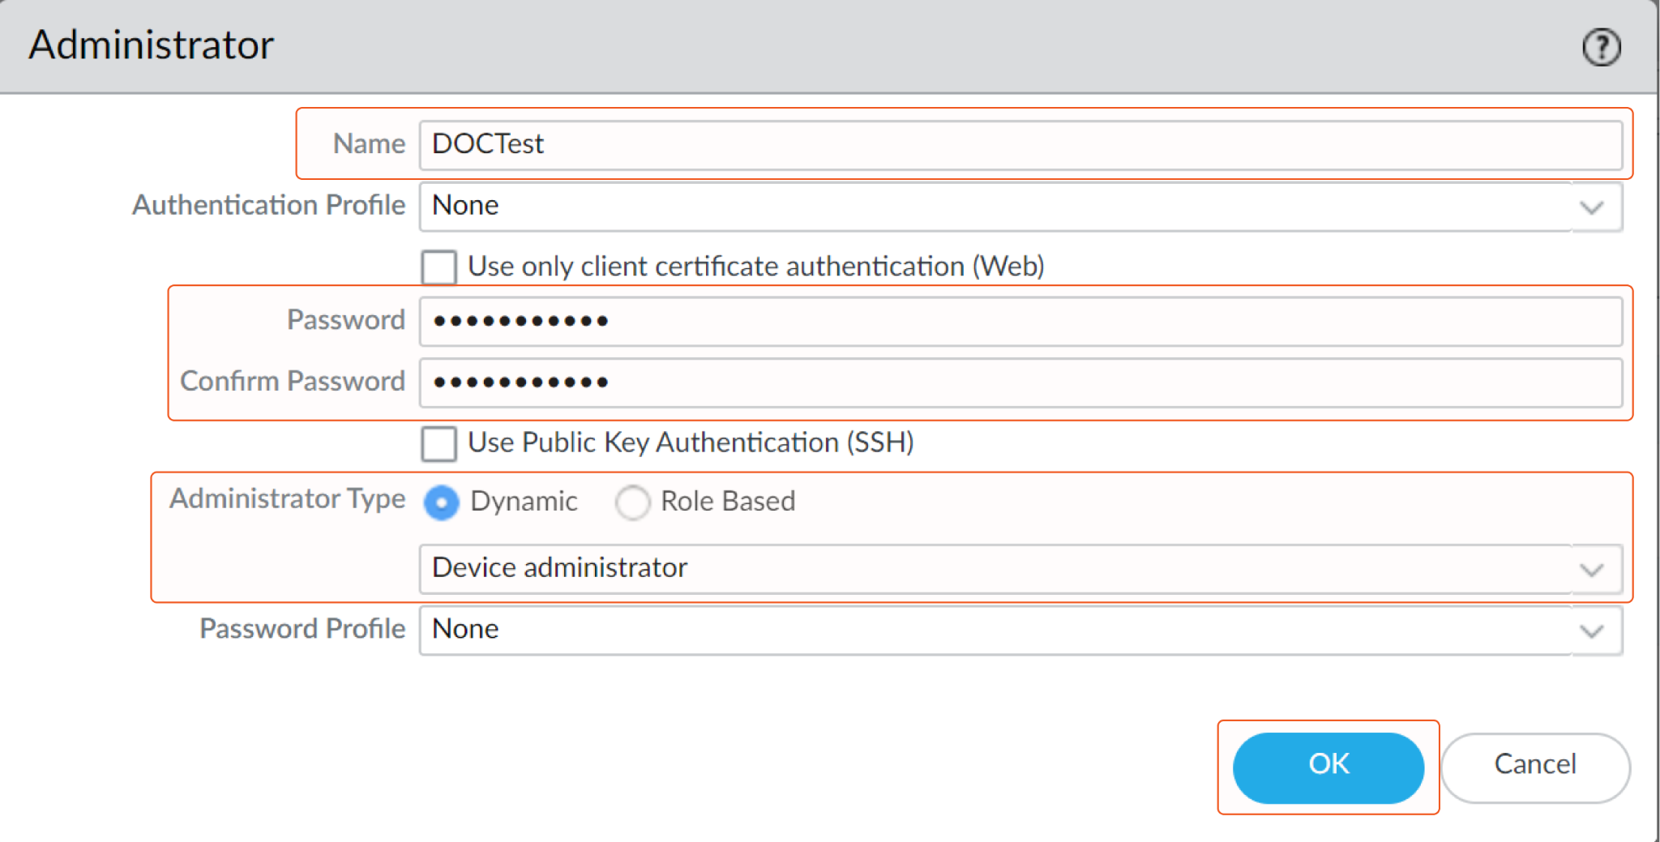The image size is (1660, 842).
Task: Select the Dynamic administrator type
Action: (442, 502)
